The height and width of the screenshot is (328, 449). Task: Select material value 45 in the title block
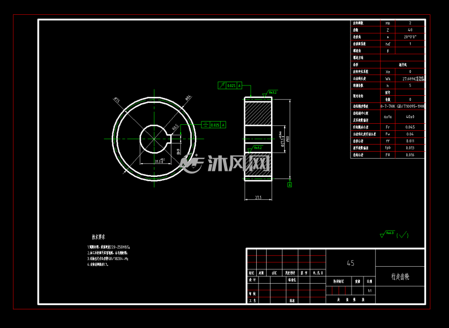coord(350,263)
